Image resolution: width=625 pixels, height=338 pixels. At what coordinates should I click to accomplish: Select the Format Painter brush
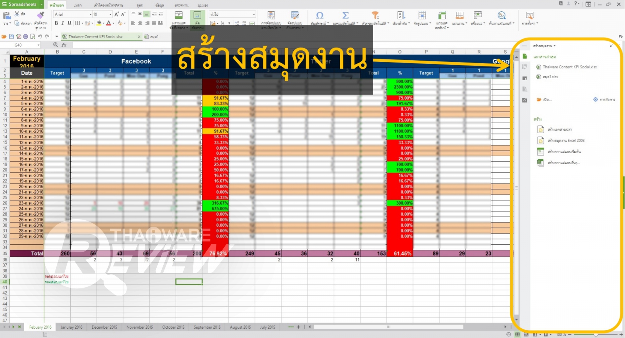(x=41, y=15)
